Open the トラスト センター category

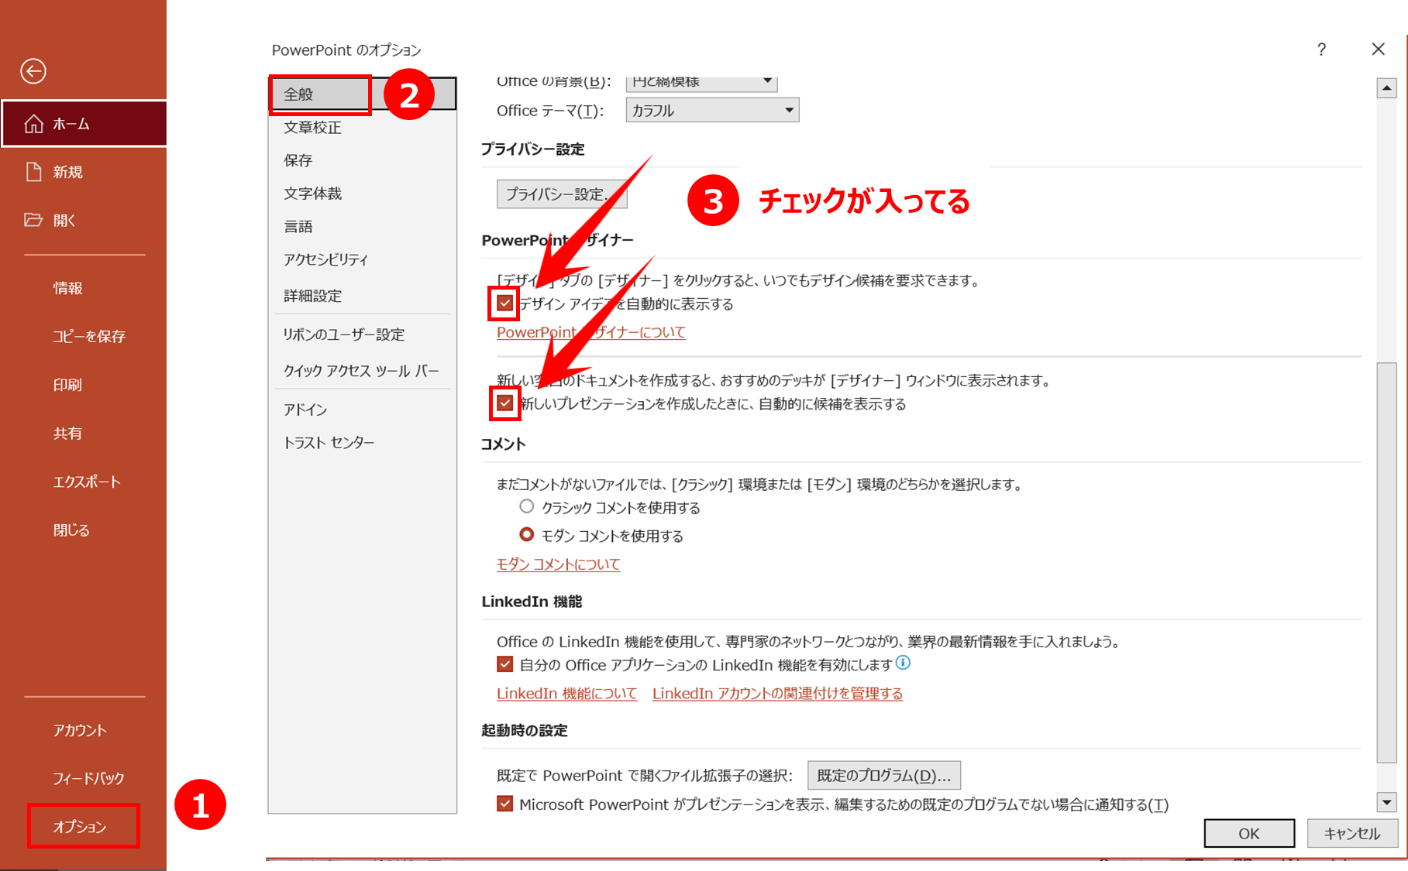pos(329,441)
